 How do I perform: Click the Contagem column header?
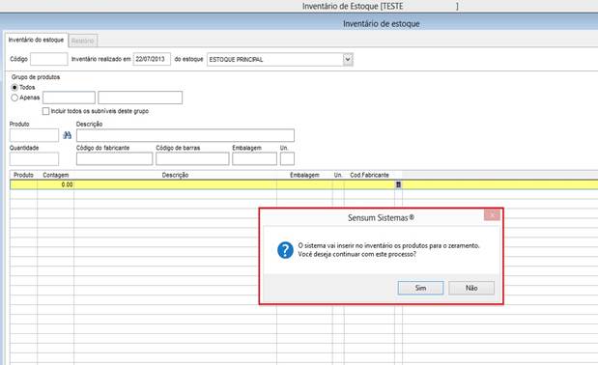click(56, 175)
